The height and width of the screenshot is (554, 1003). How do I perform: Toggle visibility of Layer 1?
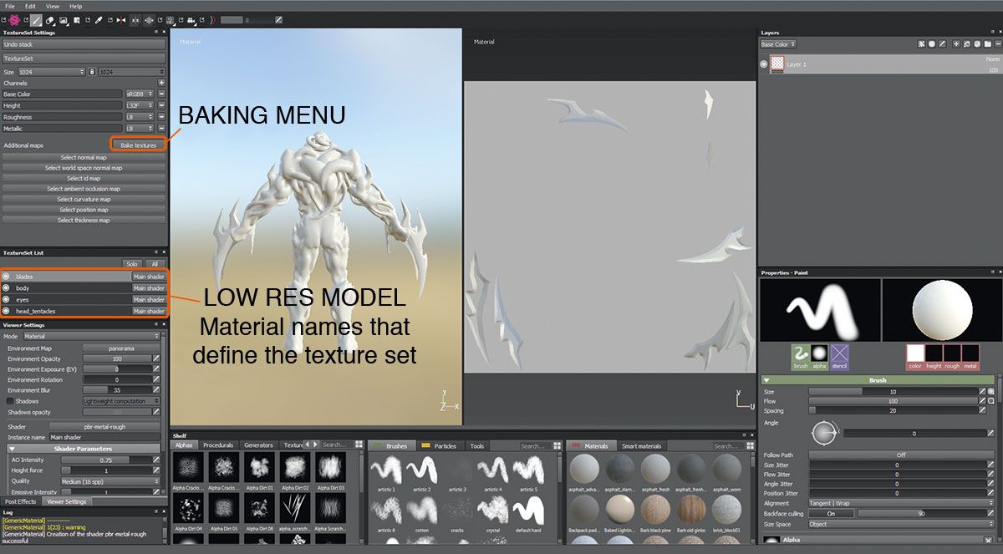[x=763, y=64]
